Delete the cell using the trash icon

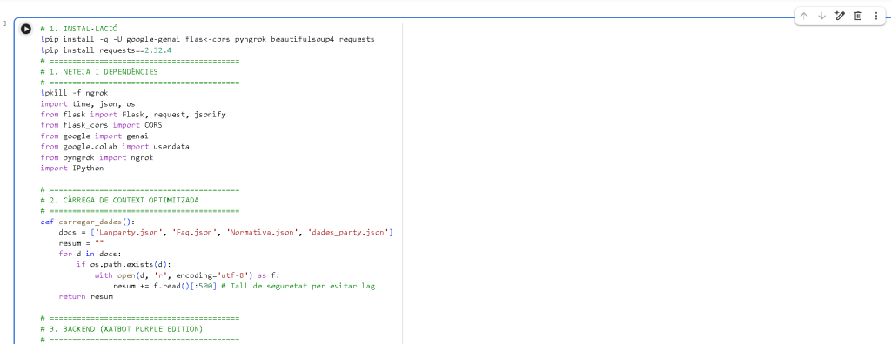point(858,16)
